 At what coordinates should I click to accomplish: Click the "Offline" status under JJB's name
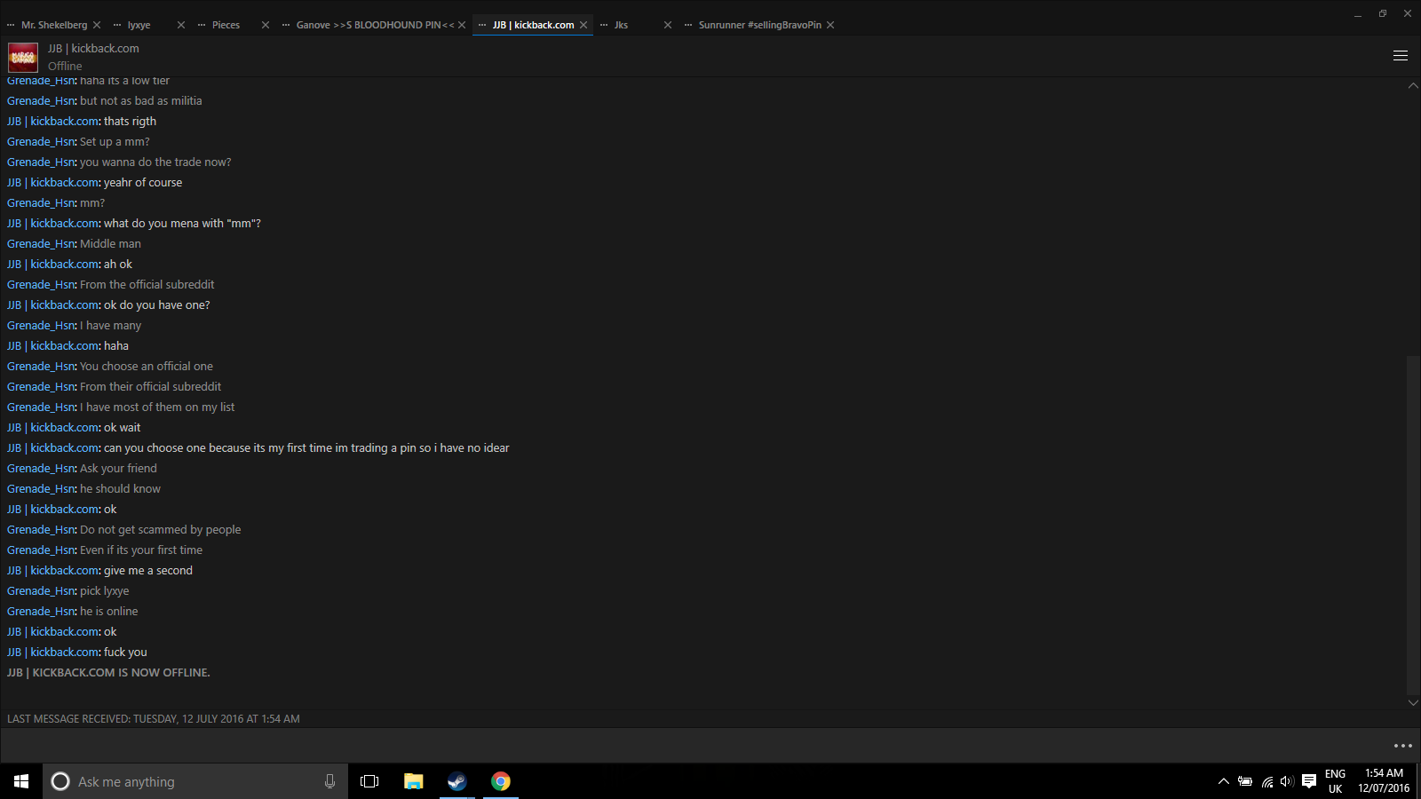65,66
